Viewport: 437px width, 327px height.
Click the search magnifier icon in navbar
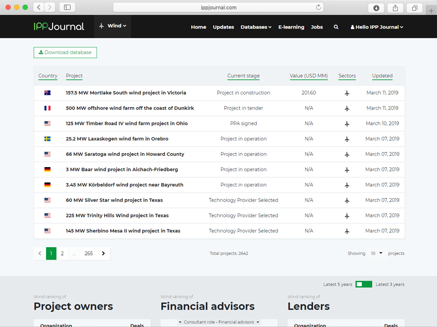tap(336, 27)
